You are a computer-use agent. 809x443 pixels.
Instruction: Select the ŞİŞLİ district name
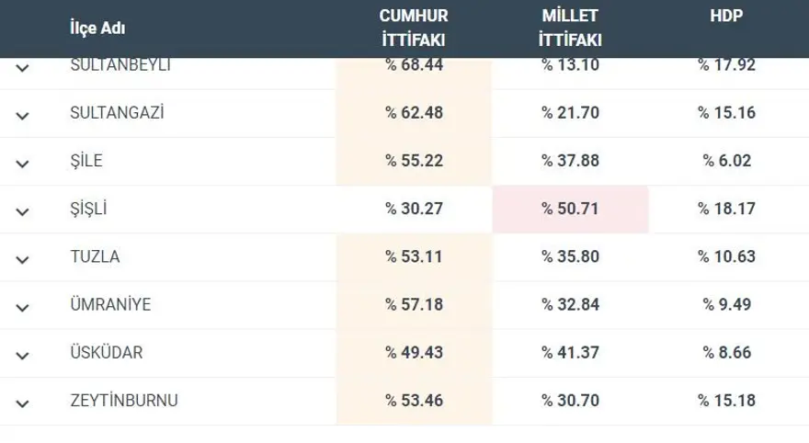pos(89,209)
